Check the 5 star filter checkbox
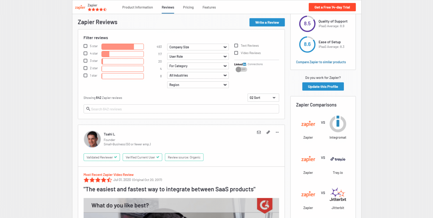This screenshot has height=218, width=433. [86, 46]
